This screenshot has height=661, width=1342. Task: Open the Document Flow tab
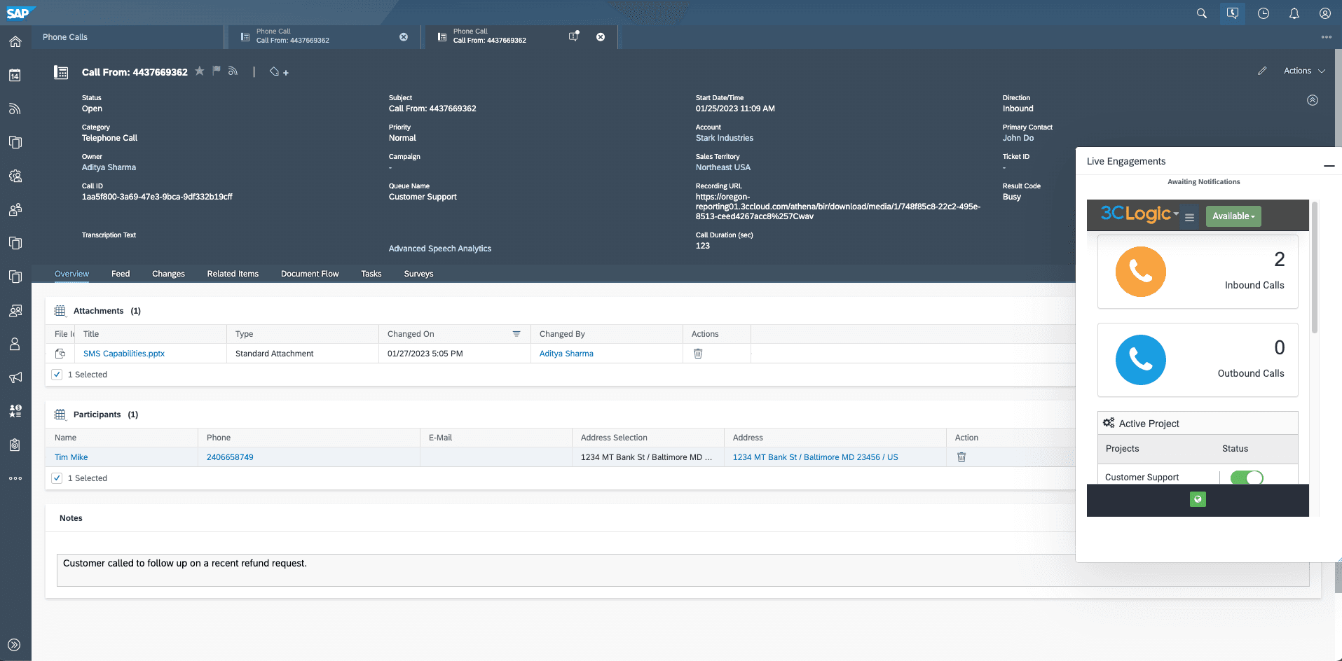[310, 274]
